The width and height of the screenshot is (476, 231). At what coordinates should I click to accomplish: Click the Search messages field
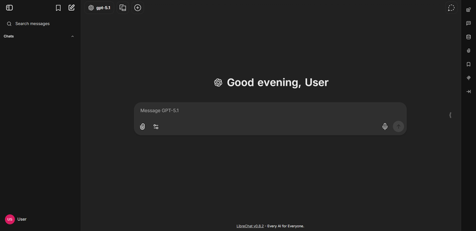point(40,24)
